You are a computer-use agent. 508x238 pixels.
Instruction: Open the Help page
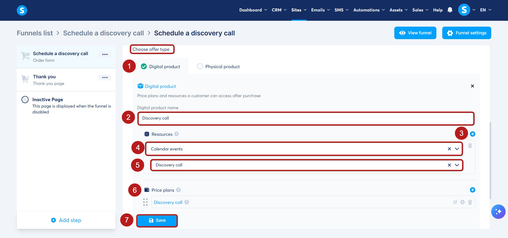(x=438, y=10)
